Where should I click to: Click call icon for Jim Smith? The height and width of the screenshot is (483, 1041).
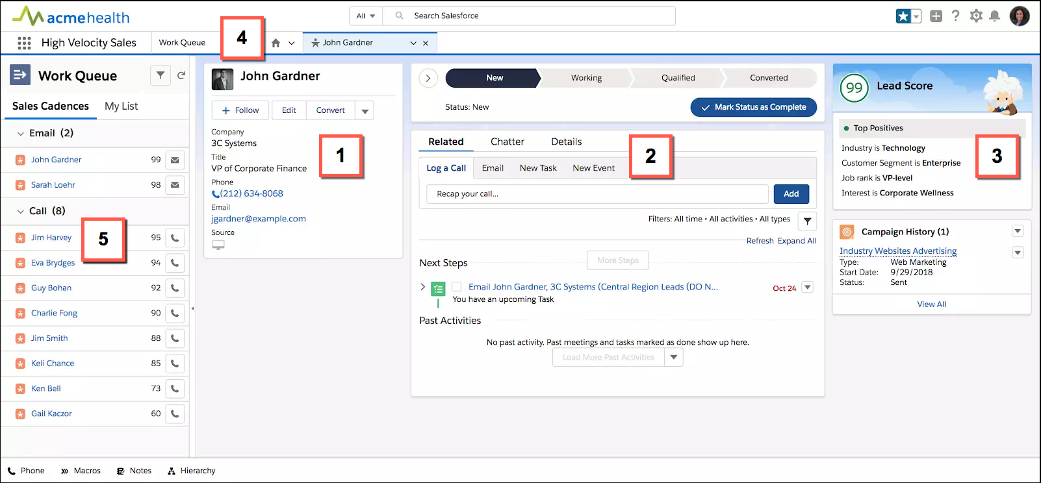[175, 338]
